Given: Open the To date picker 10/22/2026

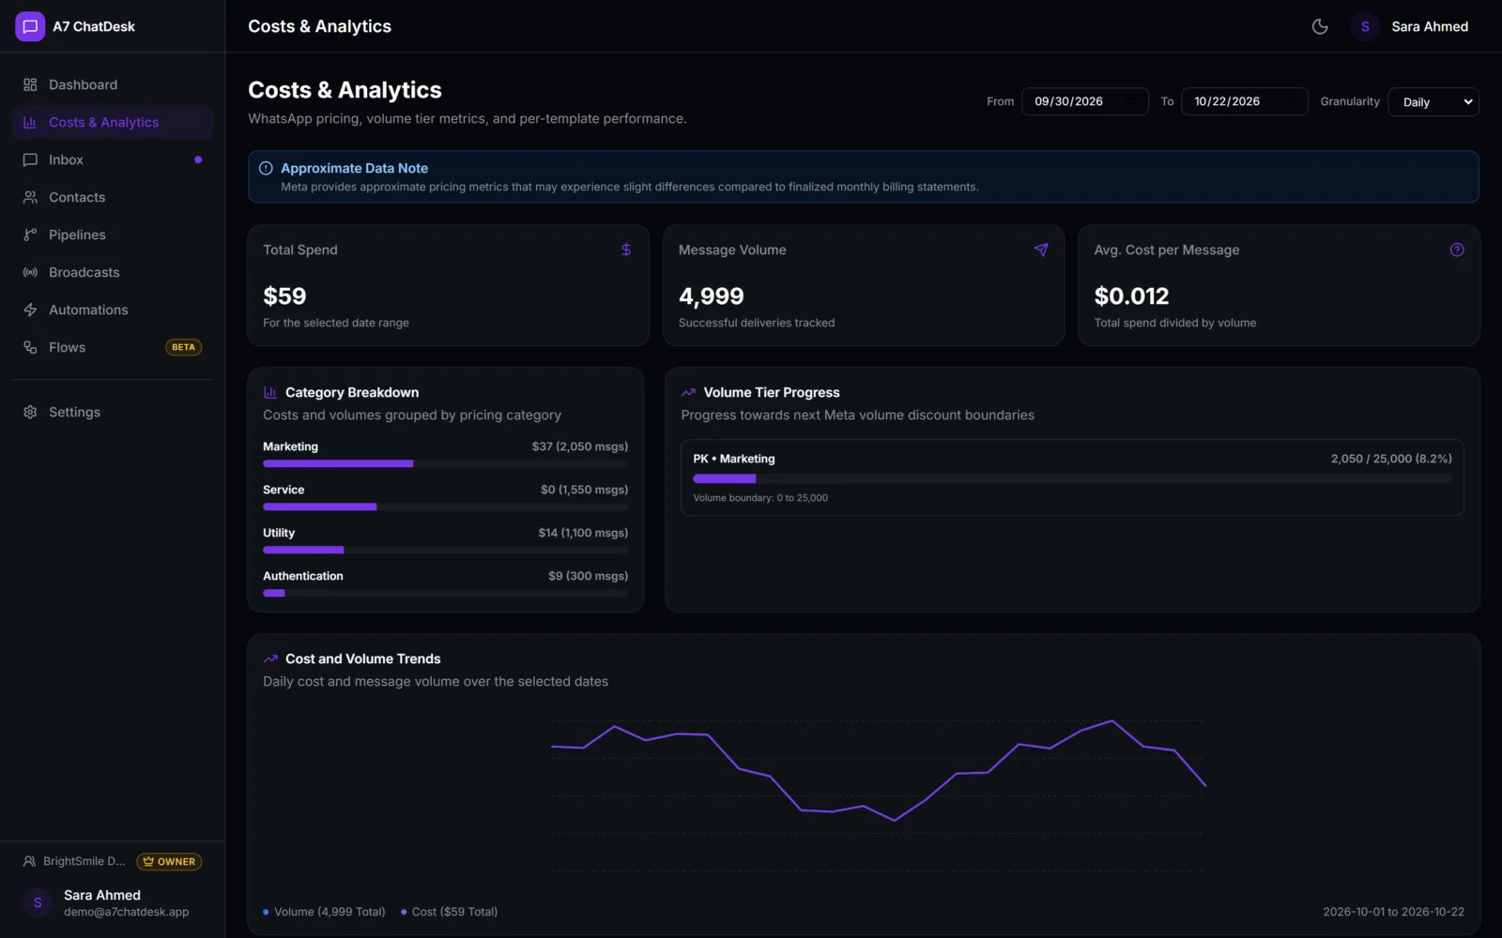Looking at the screenshot, I should [x=1245, y=101].
